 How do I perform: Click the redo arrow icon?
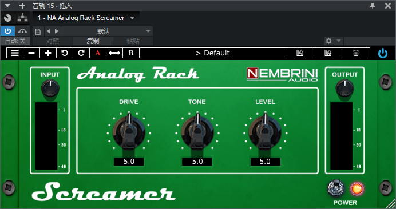81,53
